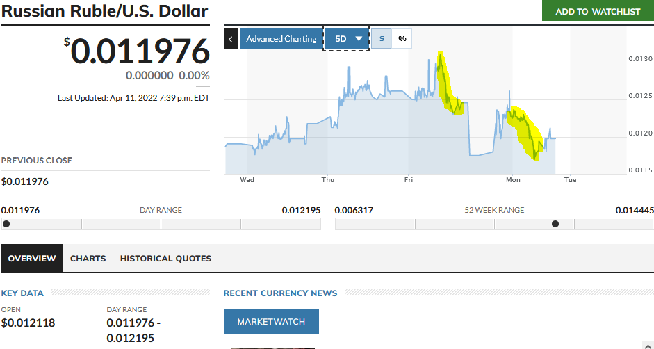The image size is (654, 349).
Task: Switch chart to dollar view
Action: [382, 38]
